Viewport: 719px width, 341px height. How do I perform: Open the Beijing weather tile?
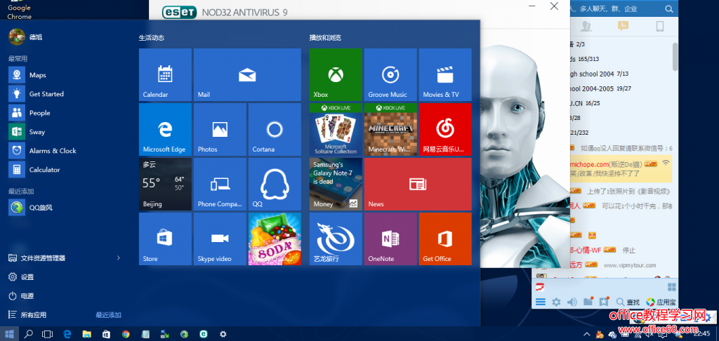(165, 184)
